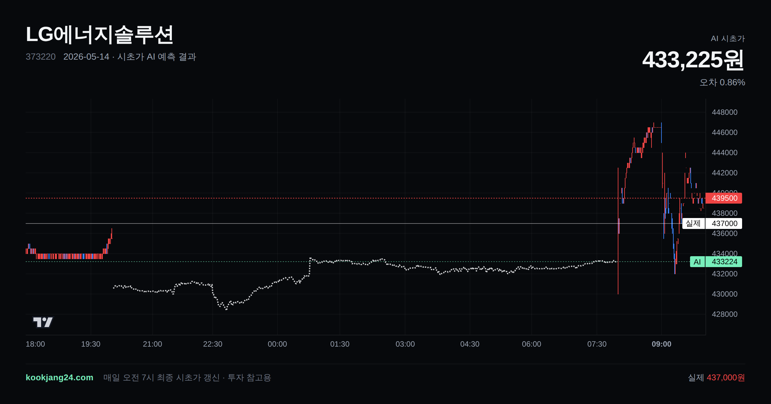Viewport: 771px width, 404px height.
Task: Click the red 439500 price tag
Action: click(x=723, y=198)
